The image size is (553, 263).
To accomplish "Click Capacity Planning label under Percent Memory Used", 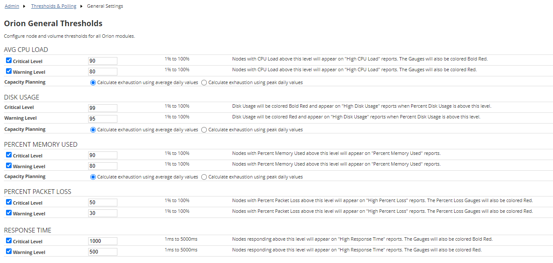I will [x=25, y=176].
